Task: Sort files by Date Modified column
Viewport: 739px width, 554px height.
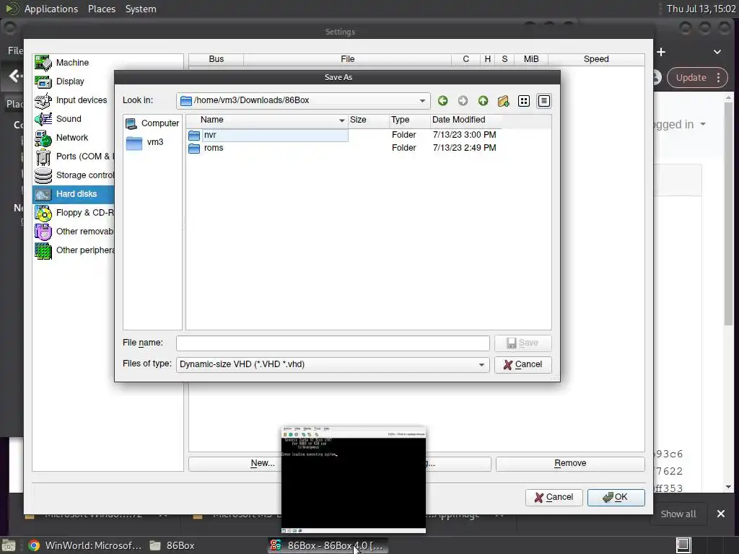Action: click(x=465, y=120)
